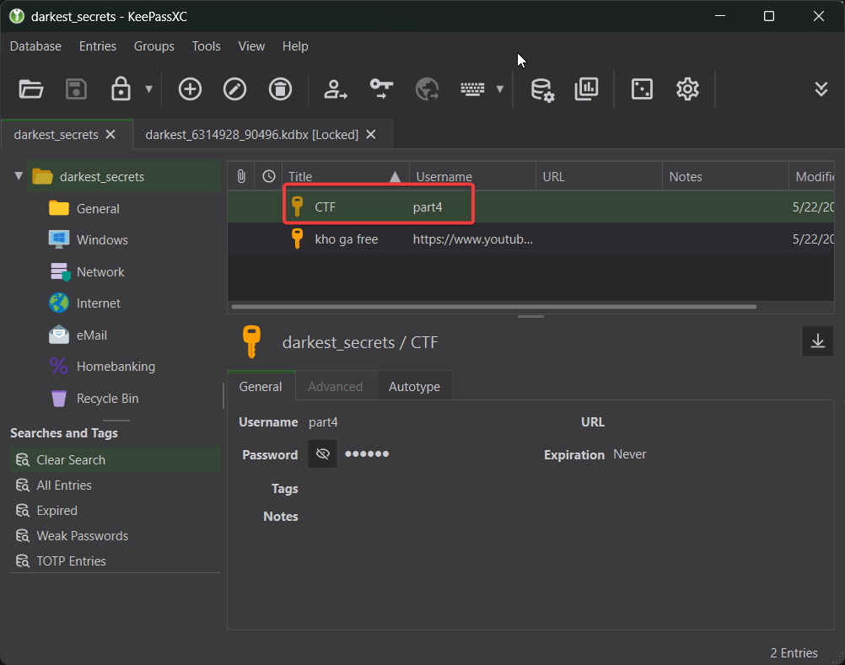The height and width of the screenshot is (665, 845).
Task: Switch to locked darkest_6314928_90496.kdbx tab
Action: click(x=251, y=135)
